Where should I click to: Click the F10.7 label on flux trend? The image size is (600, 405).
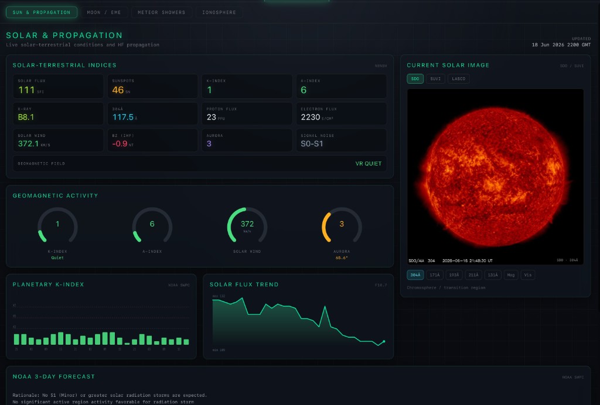click(x=381, y=285)
